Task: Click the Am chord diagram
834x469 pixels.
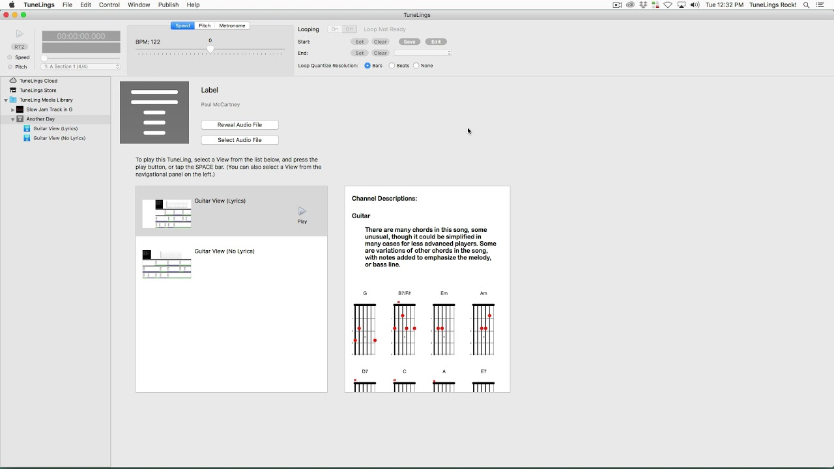Action: (x=483, y=329)
